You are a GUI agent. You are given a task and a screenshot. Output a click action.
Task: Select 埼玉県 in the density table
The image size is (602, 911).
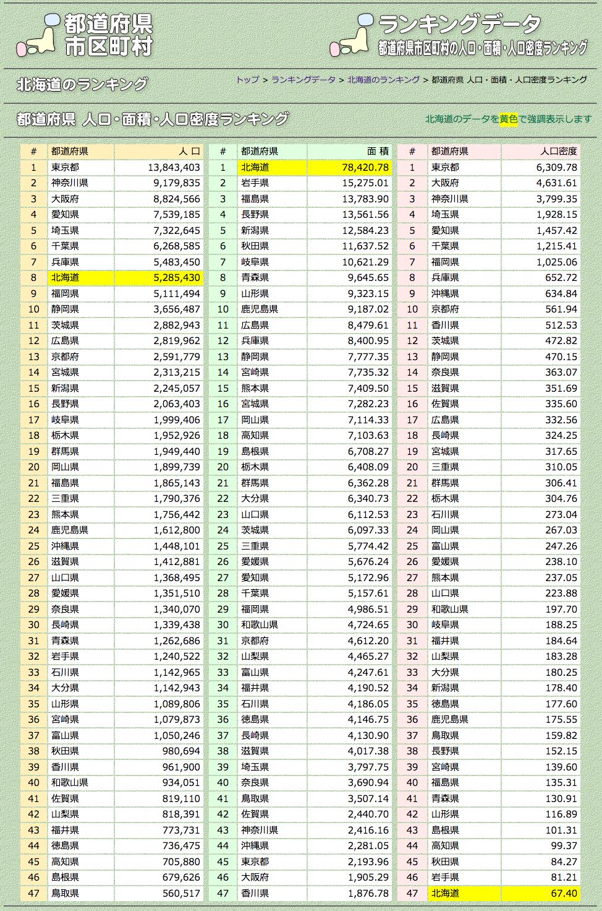tap(445, 214)
